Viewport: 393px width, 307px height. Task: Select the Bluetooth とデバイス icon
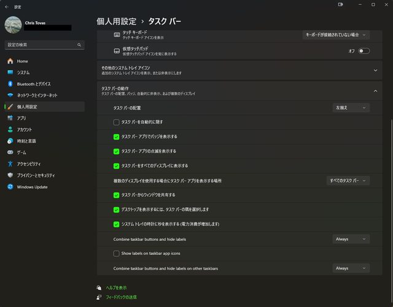pyautogui.click(x=10, y=84)
